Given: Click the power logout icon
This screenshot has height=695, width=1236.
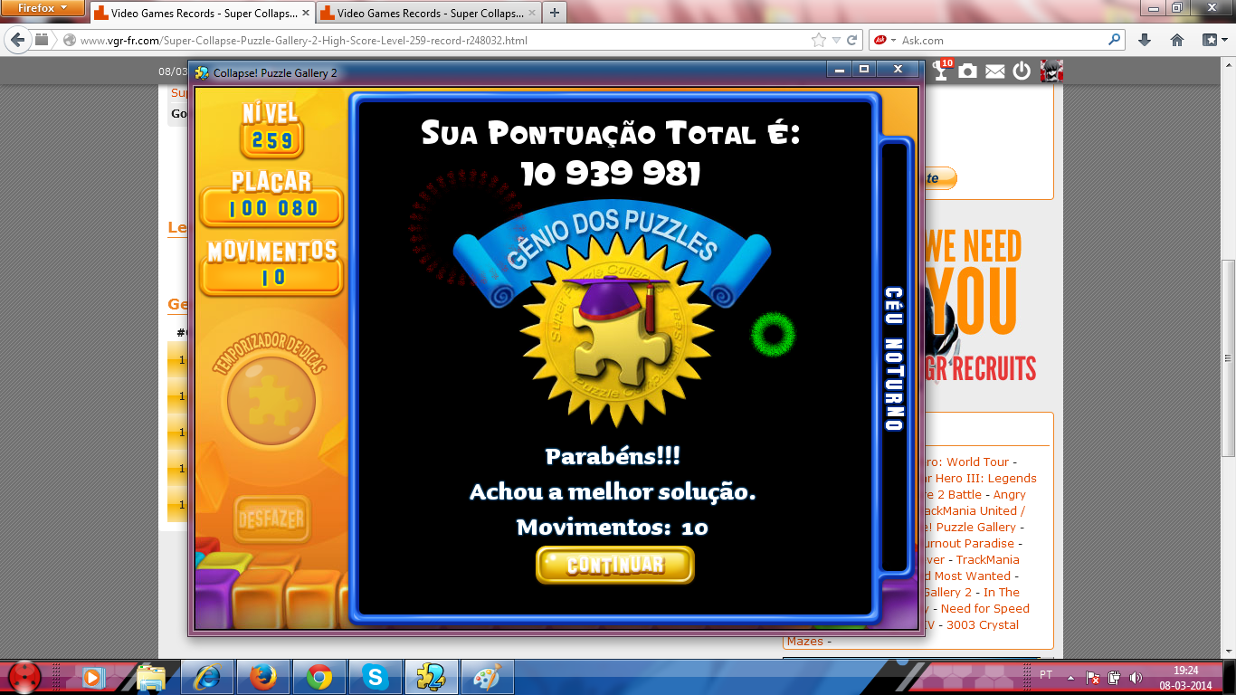Looking at the screenshot, I should tap(1022, 71).
